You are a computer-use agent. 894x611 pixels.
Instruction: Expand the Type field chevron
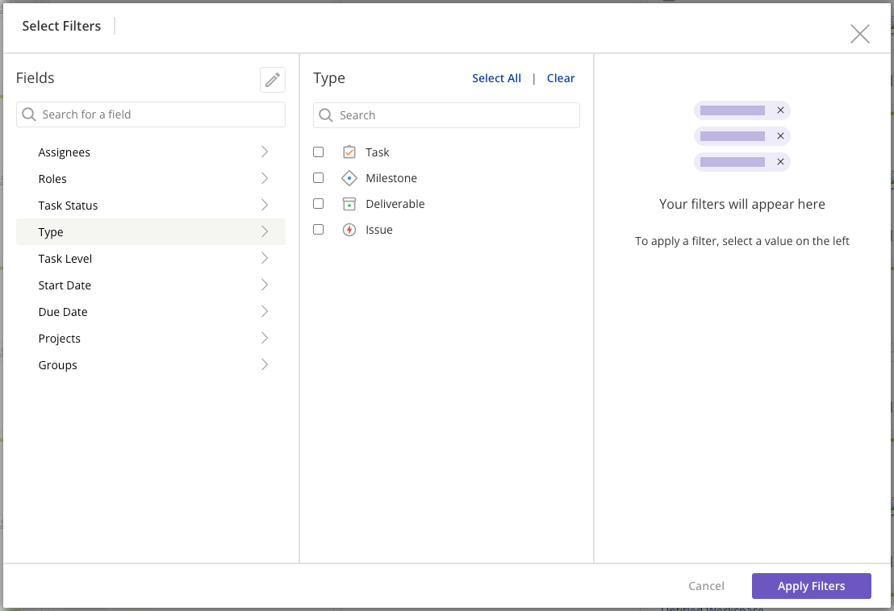pyautogui.click(x=265, y=231)
